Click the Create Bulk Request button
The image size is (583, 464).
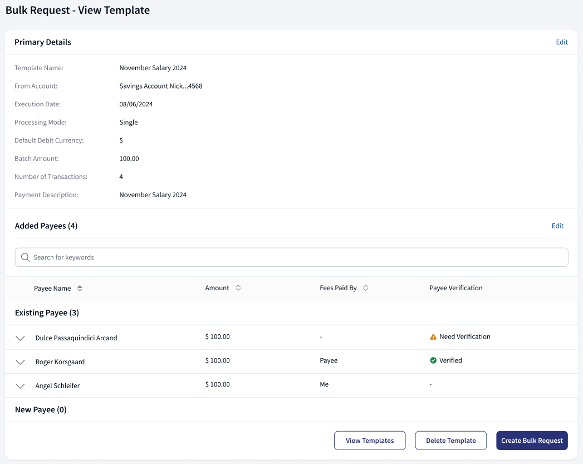point(532,441)
